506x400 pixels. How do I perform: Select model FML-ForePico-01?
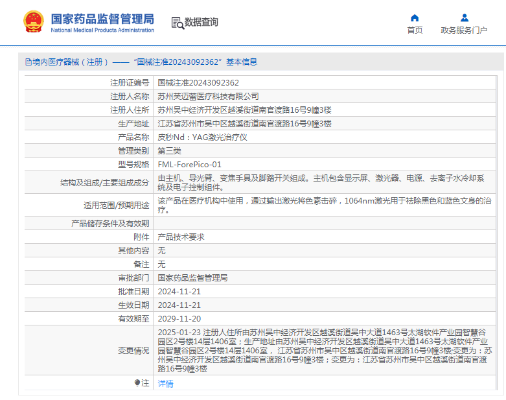(189, 165)
